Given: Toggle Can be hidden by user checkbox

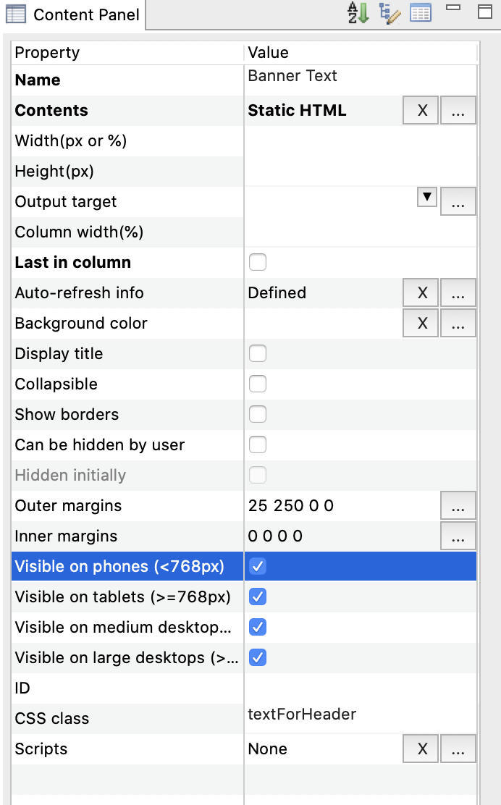Looking at the screenshot, I should (258, 444).
